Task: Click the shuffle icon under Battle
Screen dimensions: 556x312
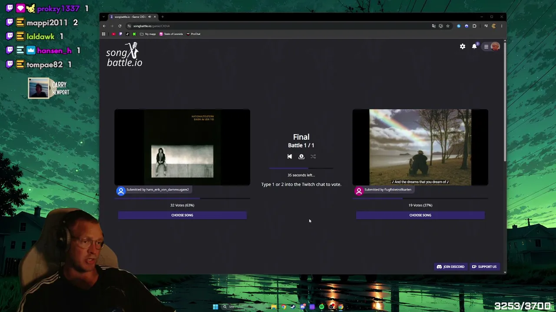Action: (313, 156)
